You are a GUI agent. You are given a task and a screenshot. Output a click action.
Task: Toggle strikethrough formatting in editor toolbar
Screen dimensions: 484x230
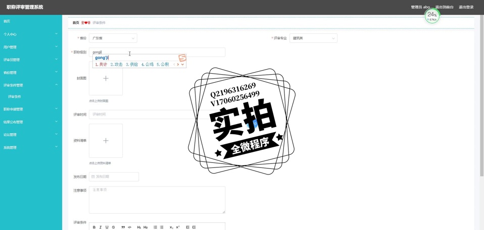pos(114,227)
